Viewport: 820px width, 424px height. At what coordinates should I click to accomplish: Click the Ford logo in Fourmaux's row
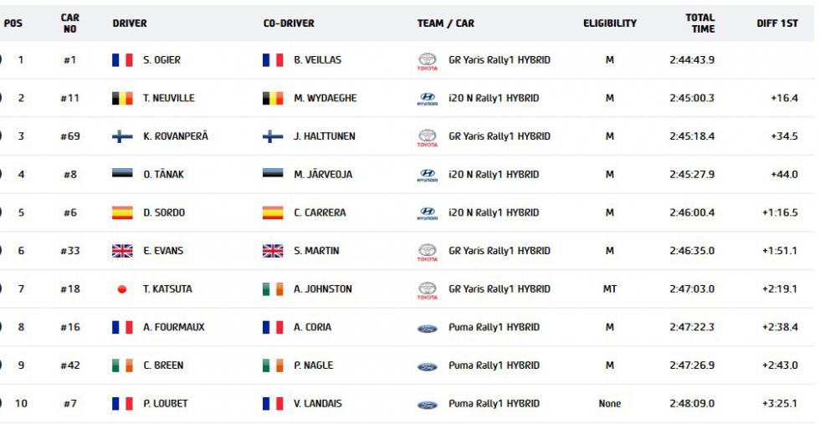(427, 329)
